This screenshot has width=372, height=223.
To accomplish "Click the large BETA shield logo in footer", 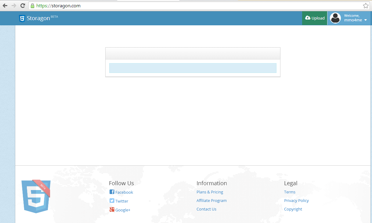I will click(x=36, y=196).
